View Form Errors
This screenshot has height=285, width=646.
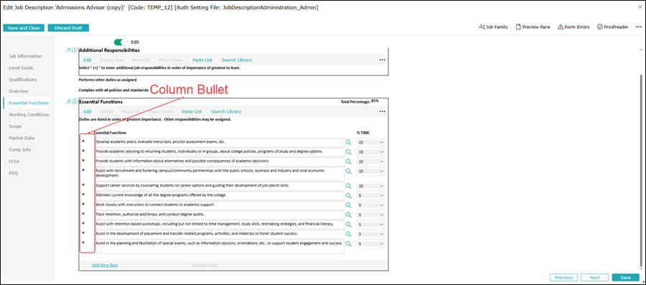(574, 27)
